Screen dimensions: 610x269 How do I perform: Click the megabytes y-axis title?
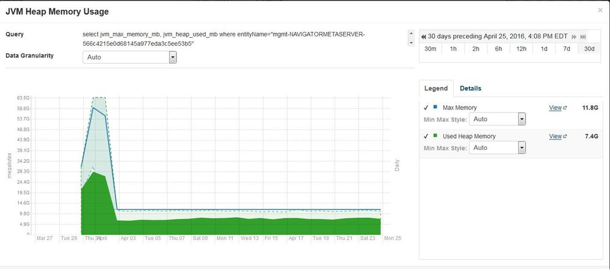(x=9, y=166)
